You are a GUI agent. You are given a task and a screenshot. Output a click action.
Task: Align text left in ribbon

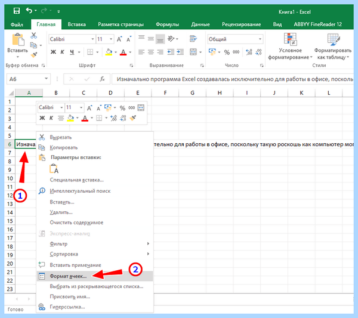(x=141, y=52)
